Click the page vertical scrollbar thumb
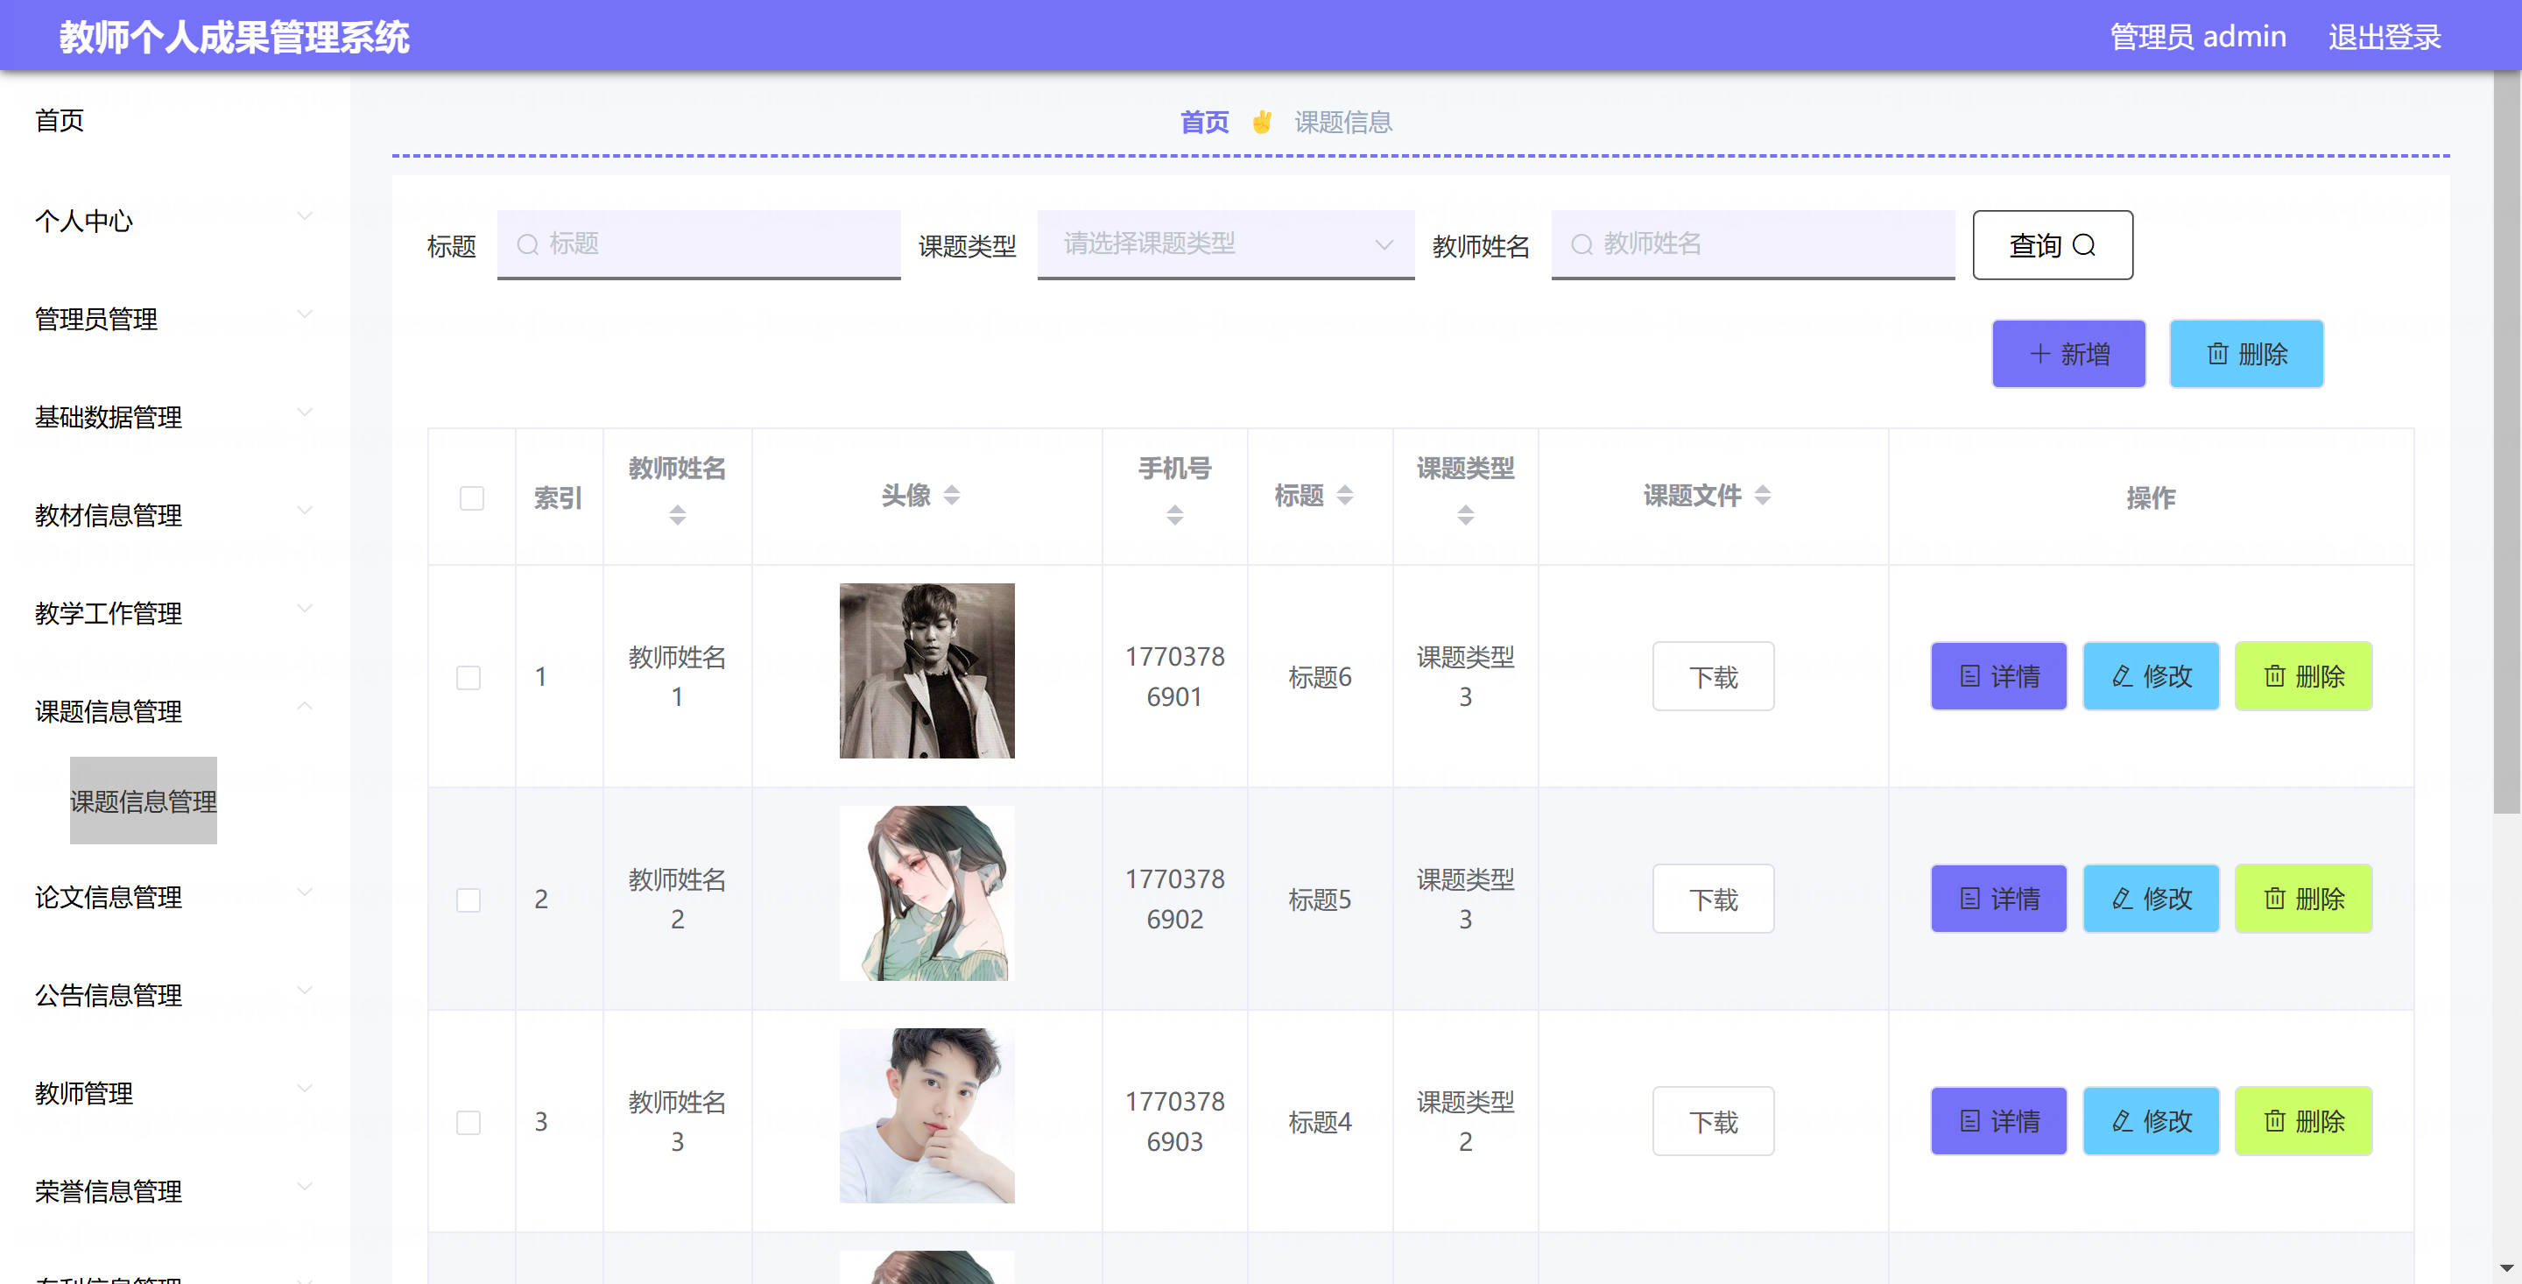The image size is (2522, 1284). [2507, 441]
